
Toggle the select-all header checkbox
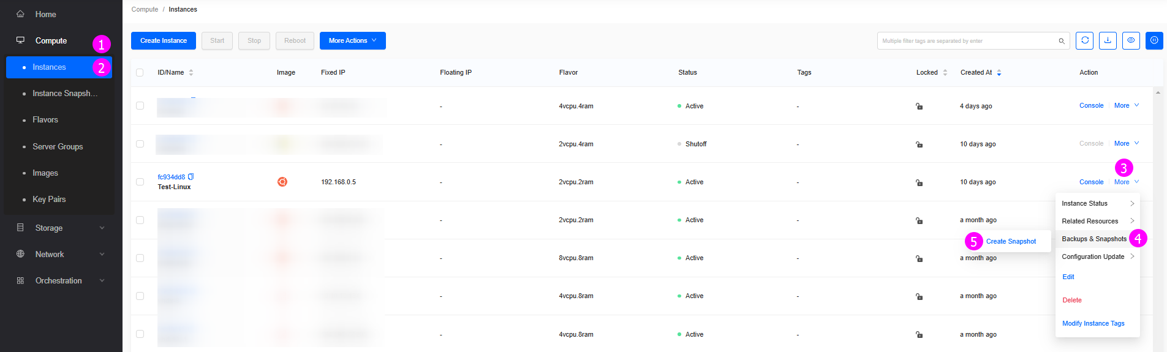(x=140, y=72)
